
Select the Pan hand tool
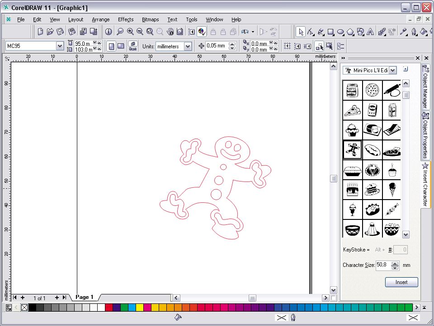(170, 32)
